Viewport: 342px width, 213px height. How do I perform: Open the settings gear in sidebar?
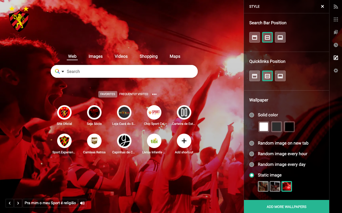(336, 71)
